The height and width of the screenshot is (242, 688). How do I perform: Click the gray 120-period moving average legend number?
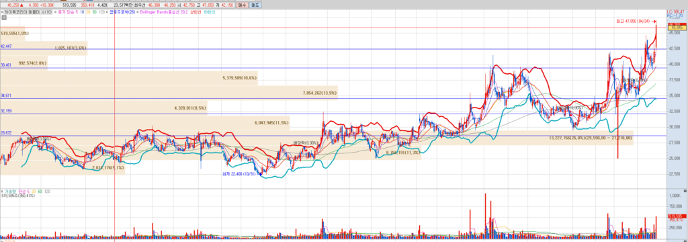(102, 12)
